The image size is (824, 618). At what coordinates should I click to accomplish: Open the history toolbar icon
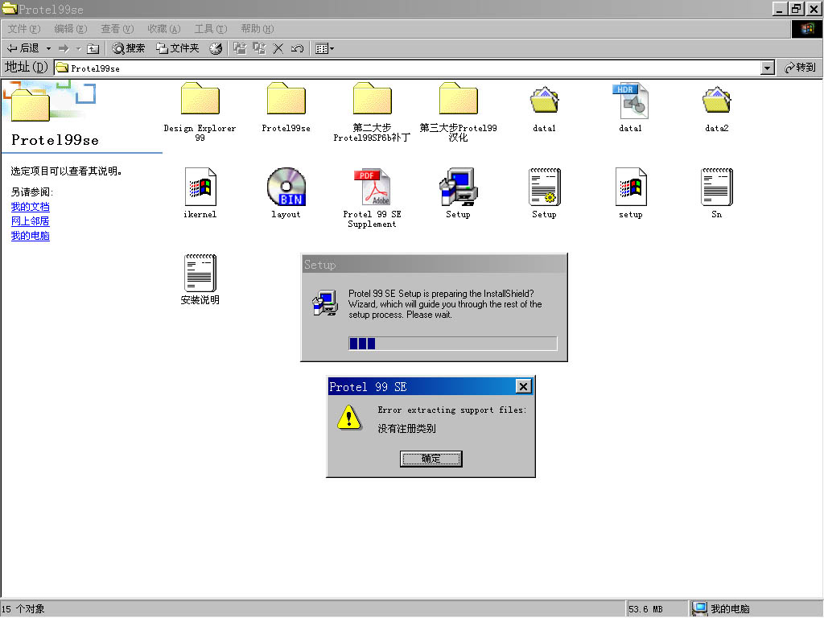216,48
